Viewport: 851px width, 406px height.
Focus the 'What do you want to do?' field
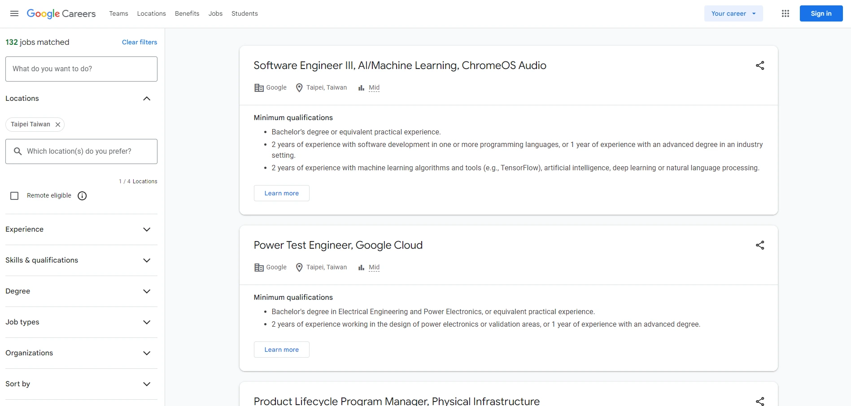tap(81, 69)
